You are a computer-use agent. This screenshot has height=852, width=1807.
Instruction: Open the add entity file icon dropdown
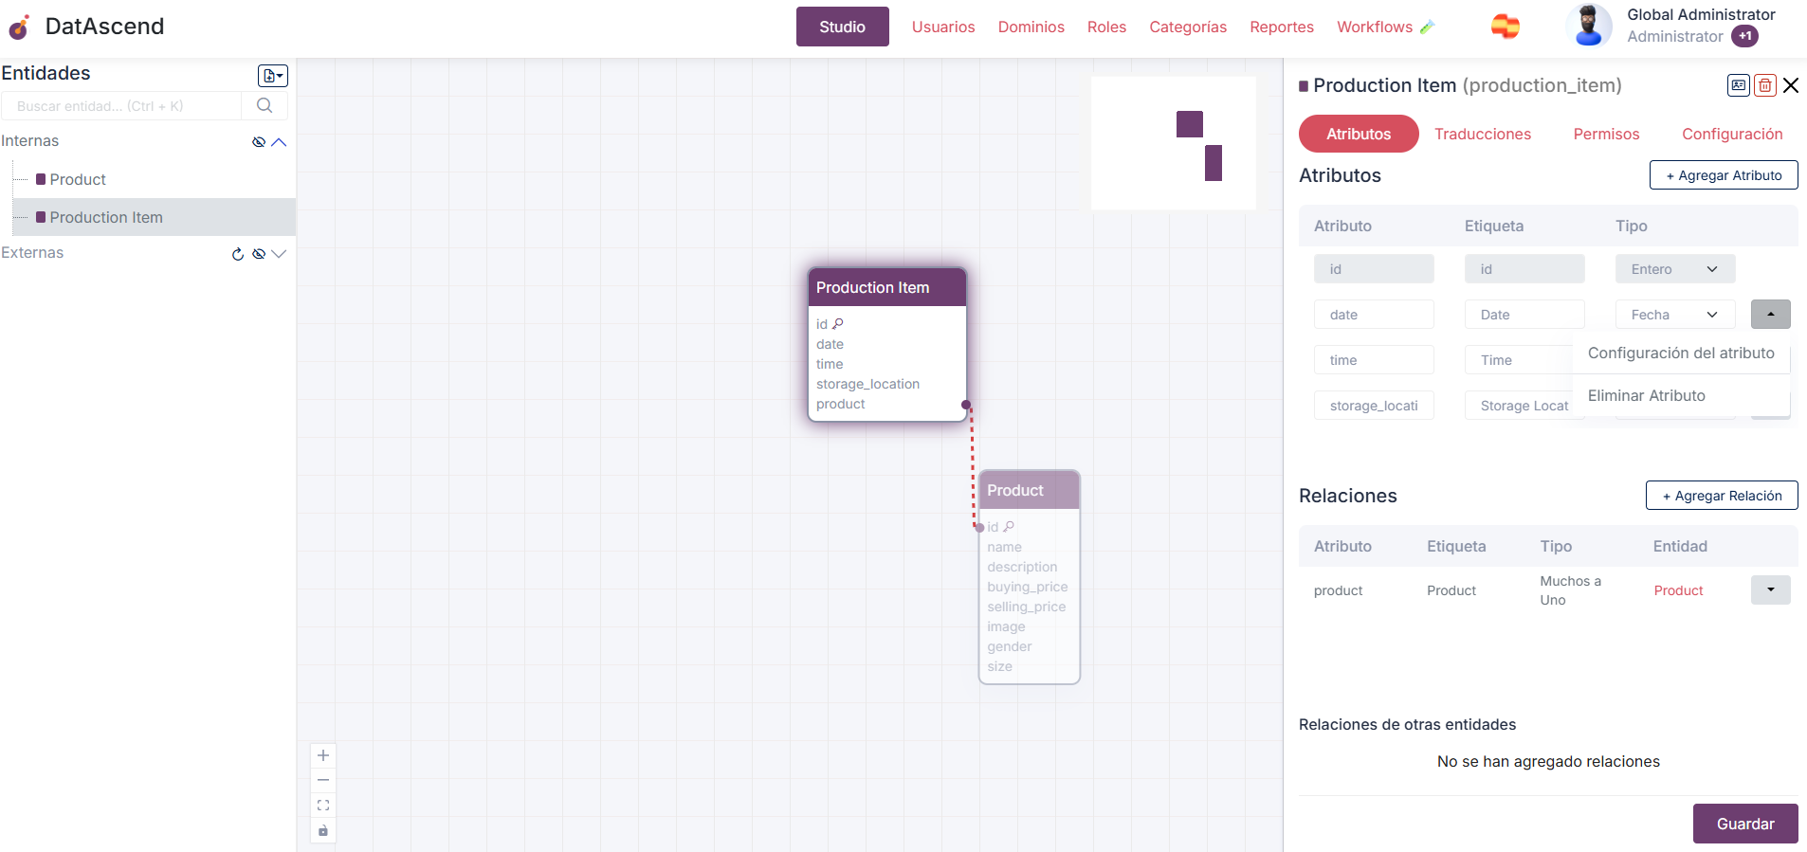[x=273, y=76]
